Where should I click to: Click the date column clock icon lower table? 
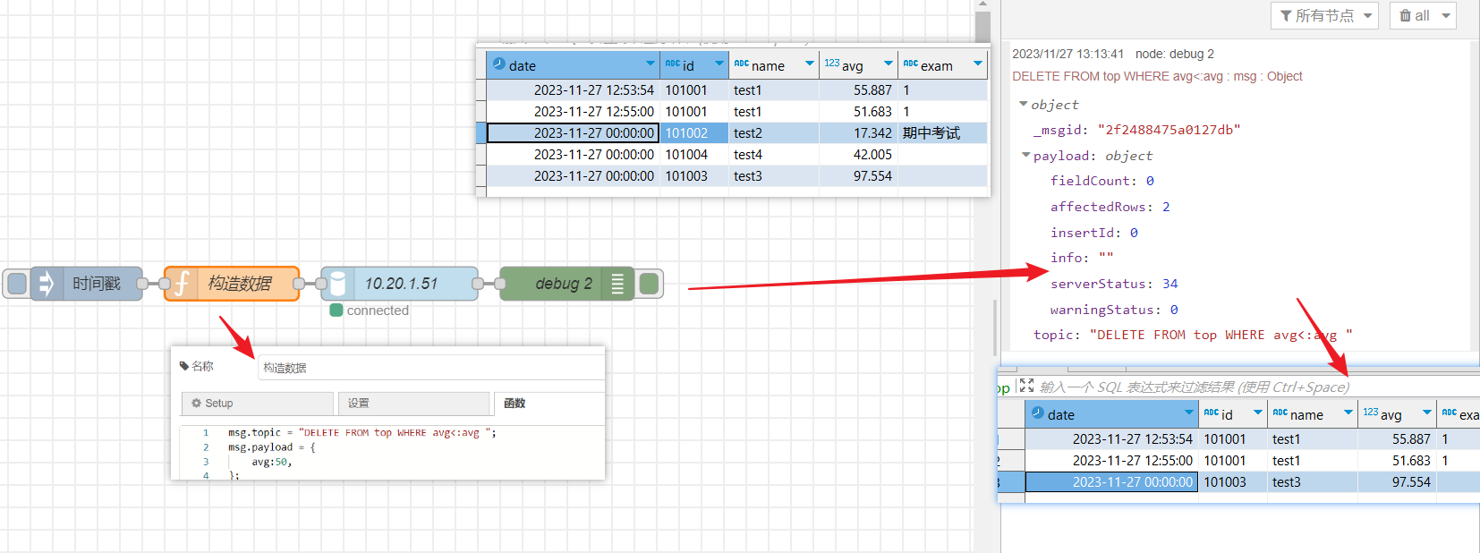1038,413
